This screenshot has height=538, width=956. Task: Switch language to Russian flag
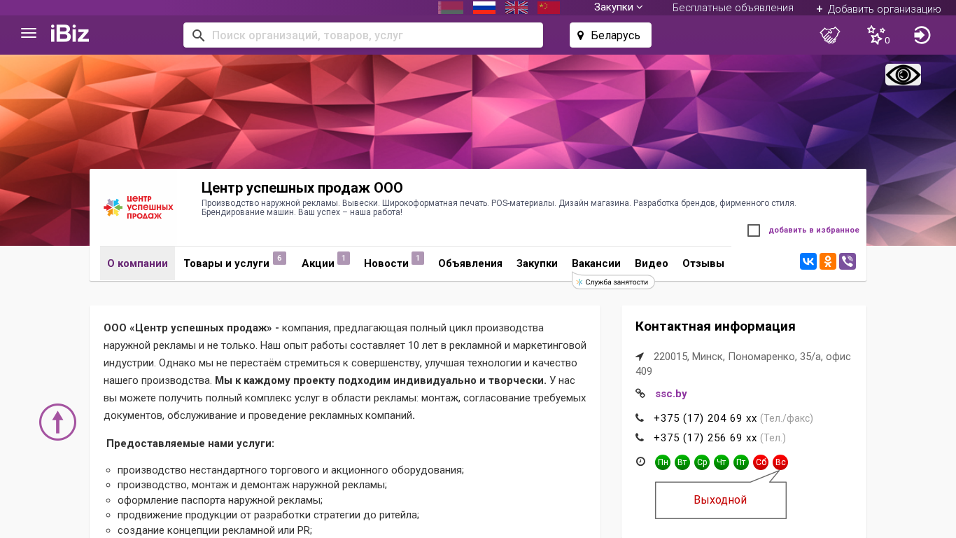point(484,8)
